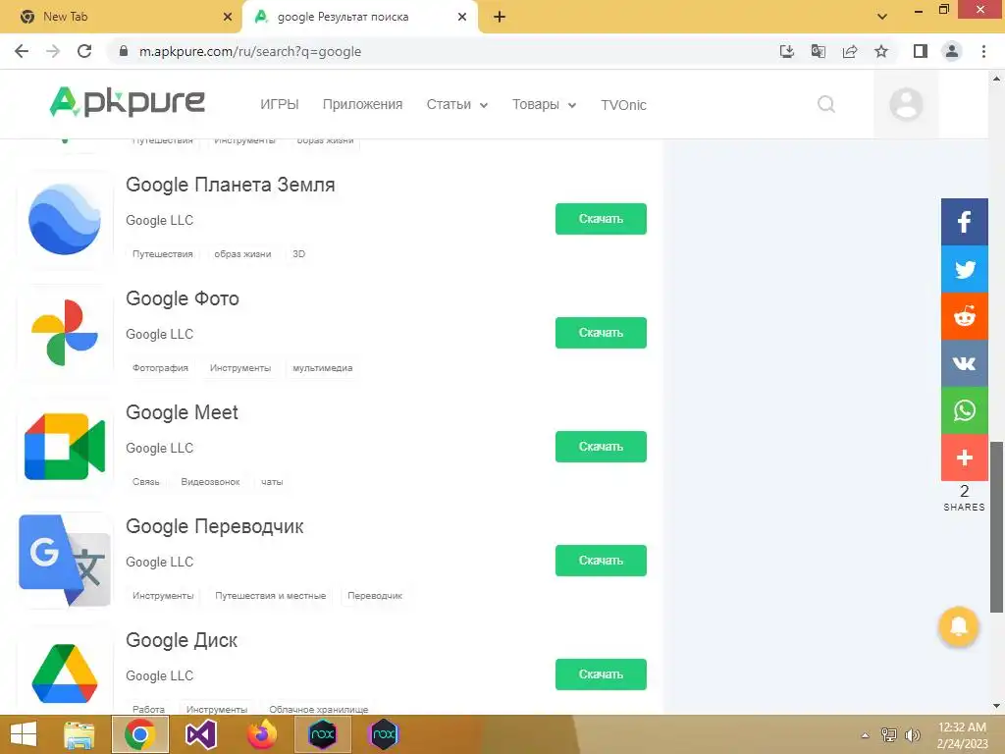Click Скачать for Google Переводчик

[601, 561]
